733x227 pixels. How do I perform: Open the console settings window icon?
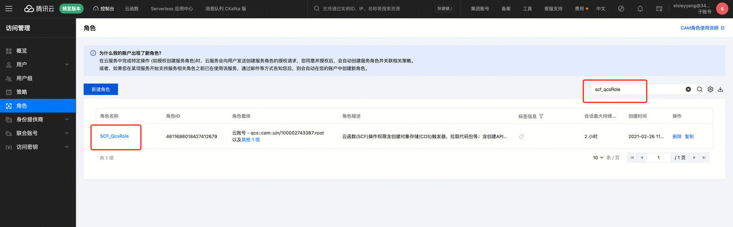pos(659,9)
